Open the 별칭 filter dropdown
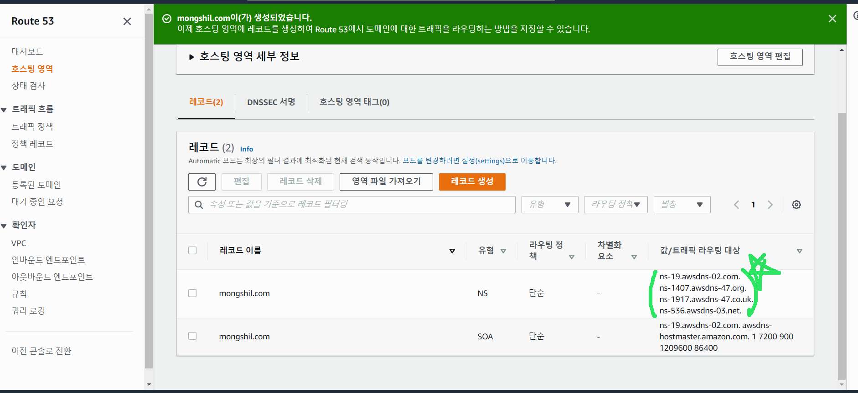 click(x=682, y=205)
